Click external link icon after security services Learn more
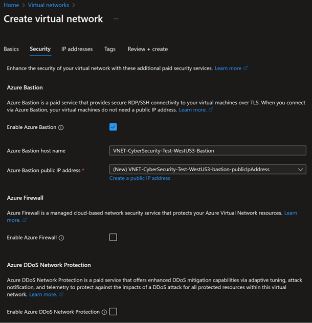The width and height of the screenshot is (312, 323). [x=246, y=68]
